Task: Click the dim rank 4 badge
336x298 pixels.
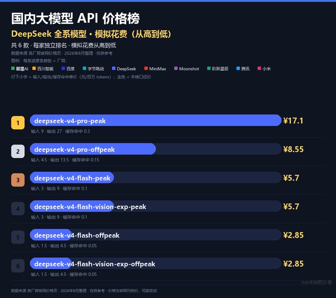Action: tap(18, 209)
